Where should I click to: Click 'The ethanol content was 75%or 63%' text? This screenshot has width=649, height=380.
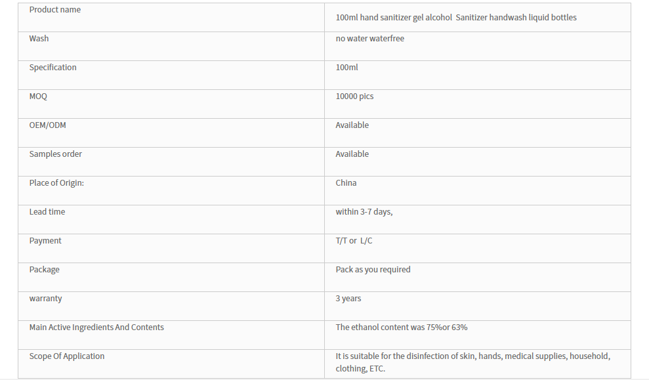click(x=401, y=327)
